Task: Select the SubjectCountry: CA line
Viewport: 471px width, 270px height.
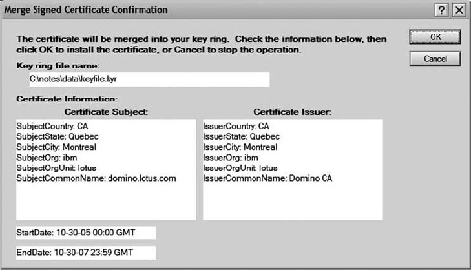Action: click(52, 126)
